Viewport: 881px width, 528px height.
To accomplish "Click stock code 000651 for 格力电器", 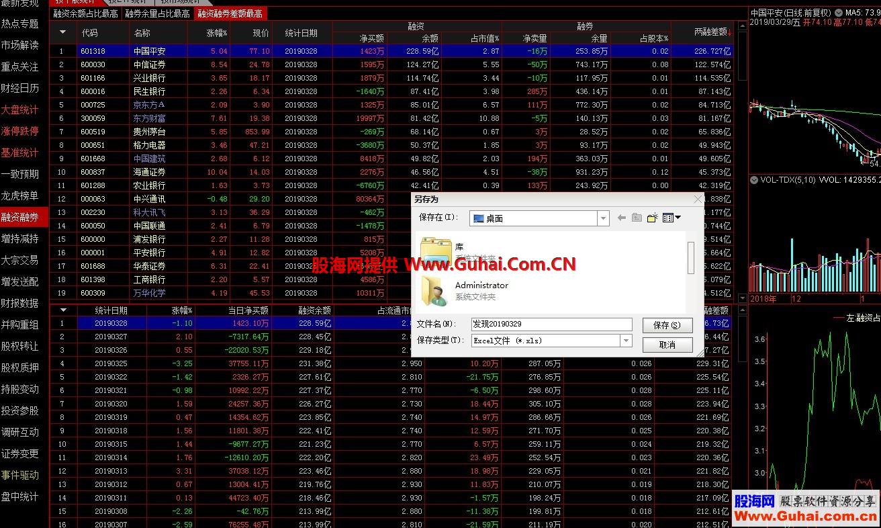I will [93, 145].
